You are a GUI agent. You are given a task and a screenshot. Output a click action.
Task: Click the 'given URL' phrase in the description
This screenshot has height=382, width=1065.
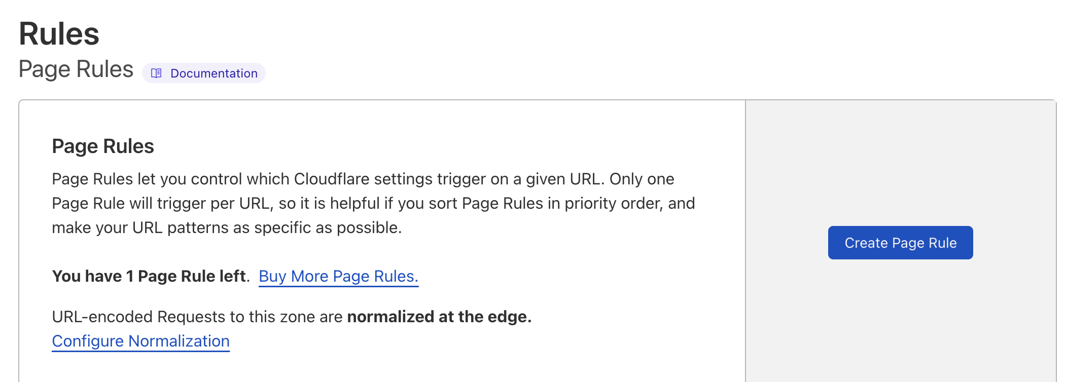click(x=563, y=179)
